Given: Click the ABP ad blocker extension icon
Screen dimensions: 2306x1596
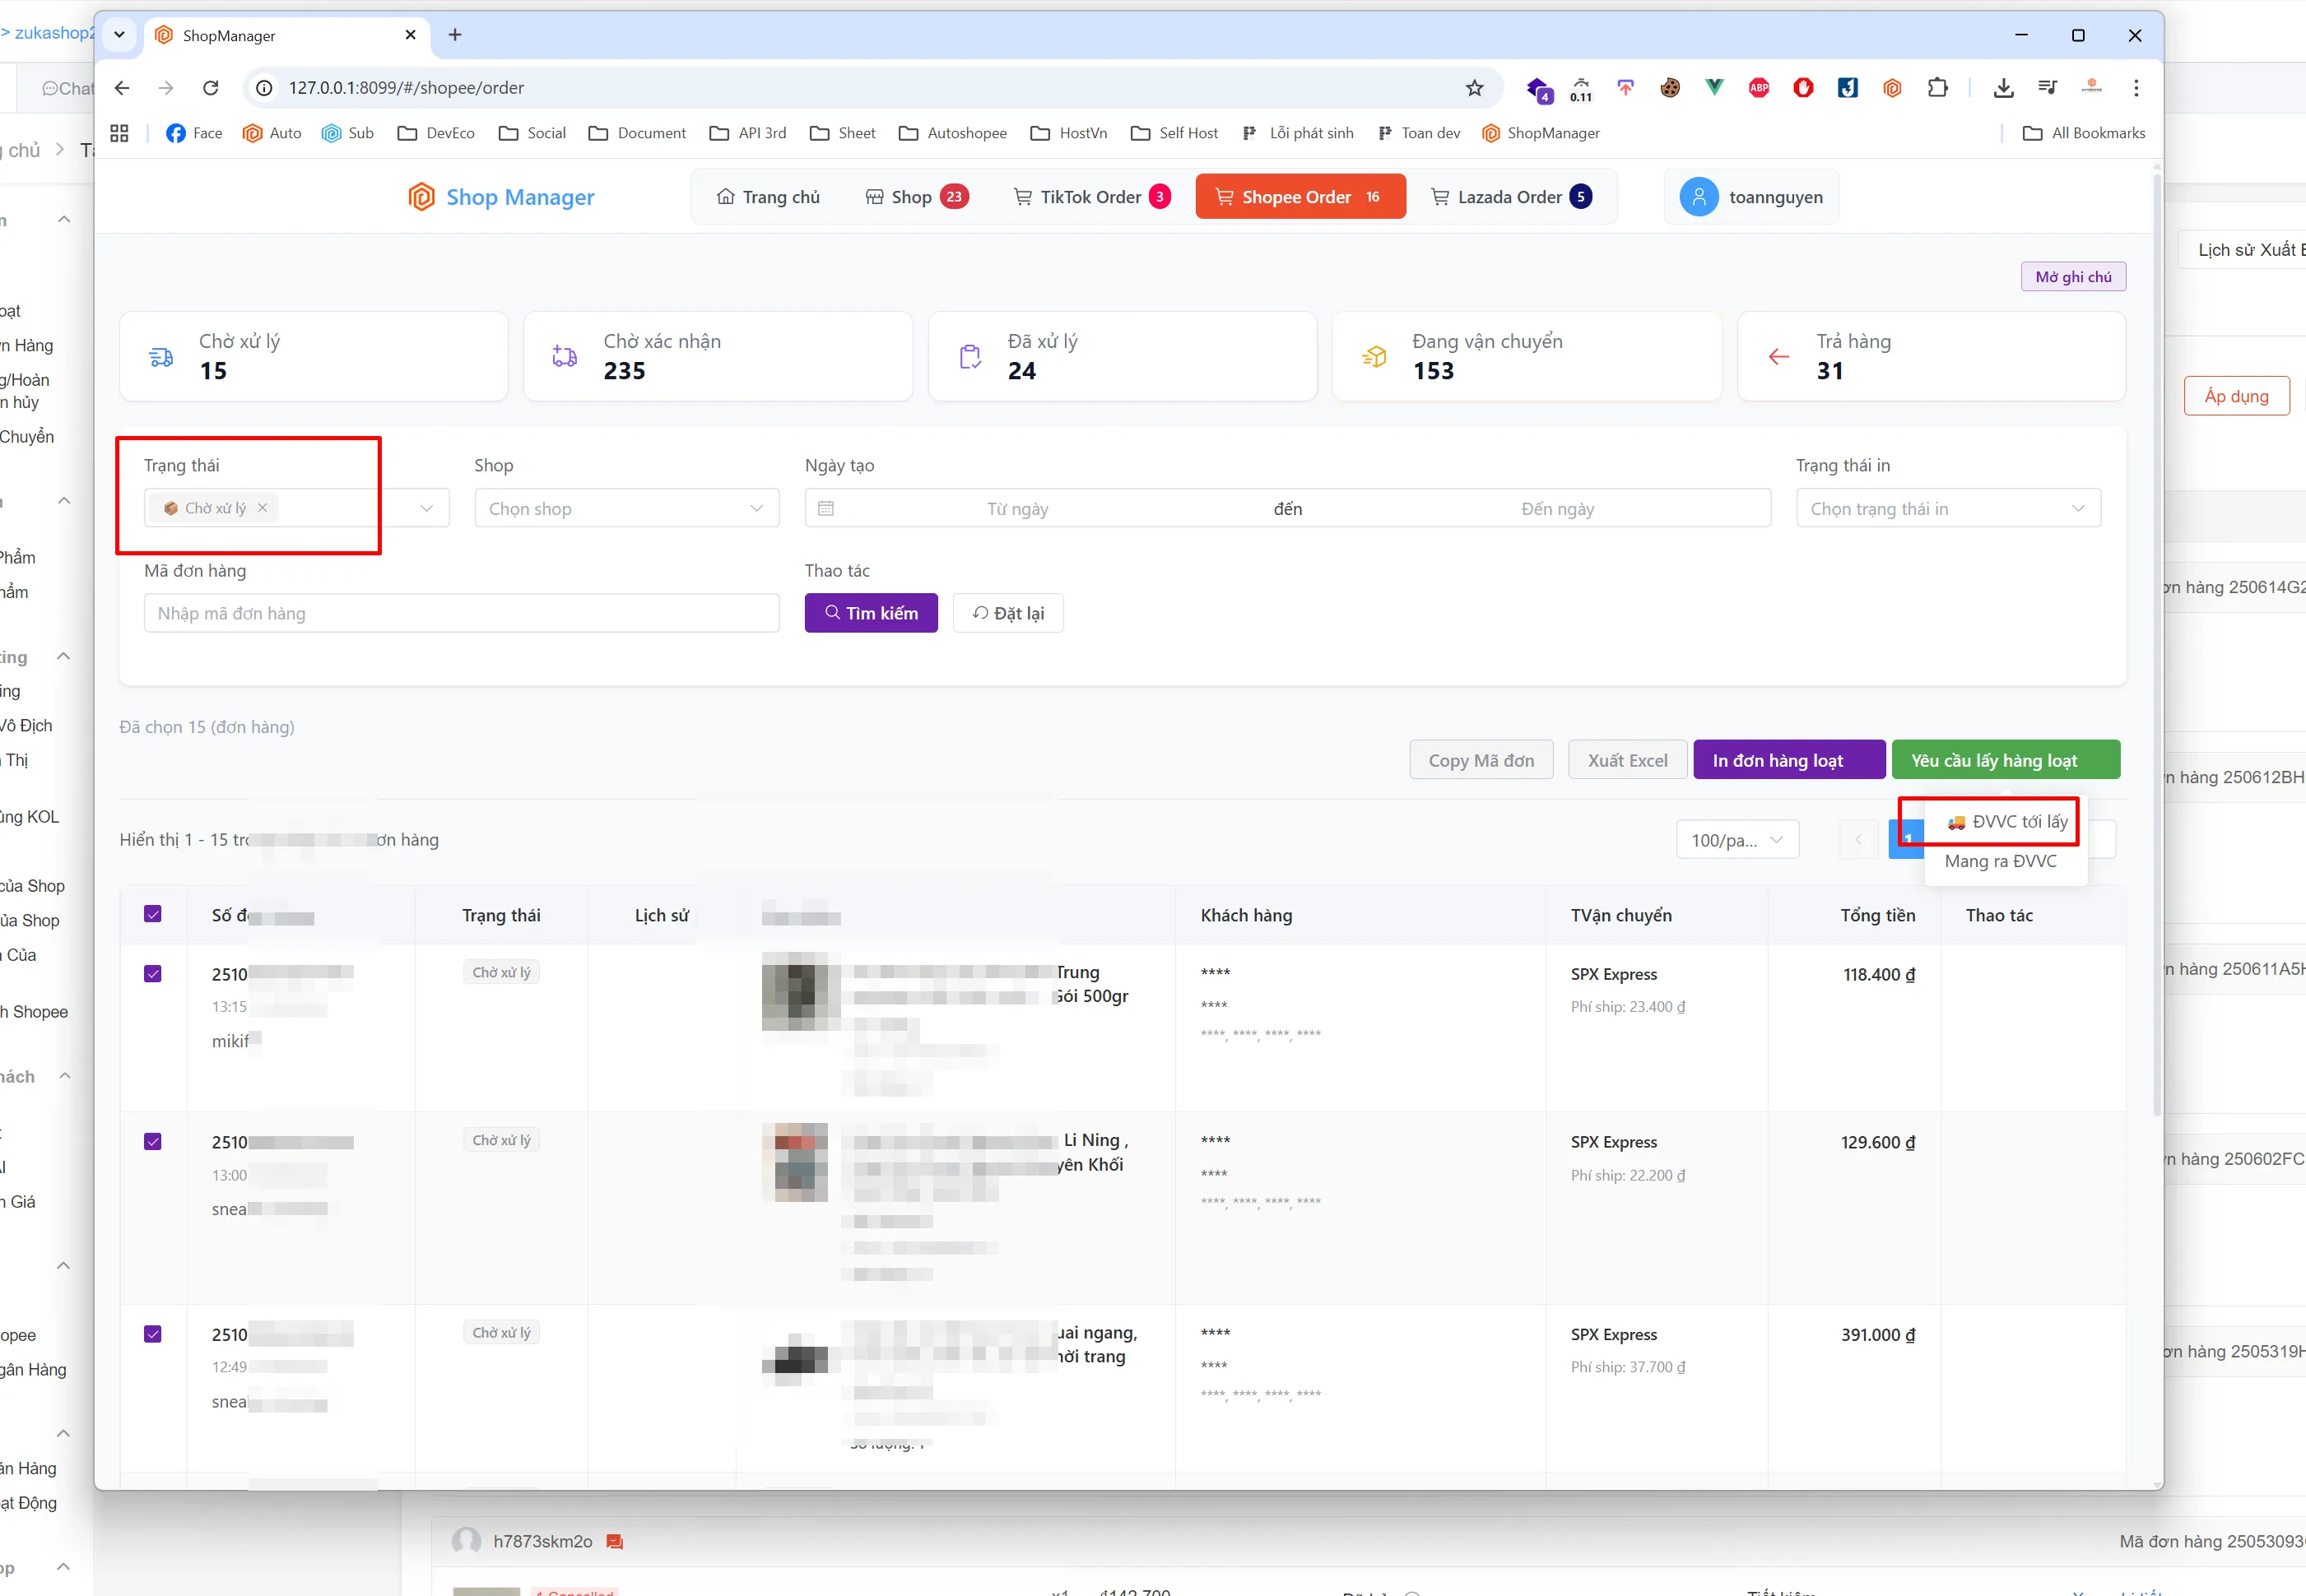Looking at the screenshot, I should click(x=1759, y=88).
